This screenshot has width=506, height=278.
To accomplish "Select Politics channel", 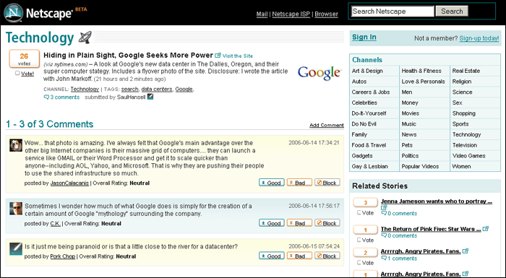I will coord(410,156).
